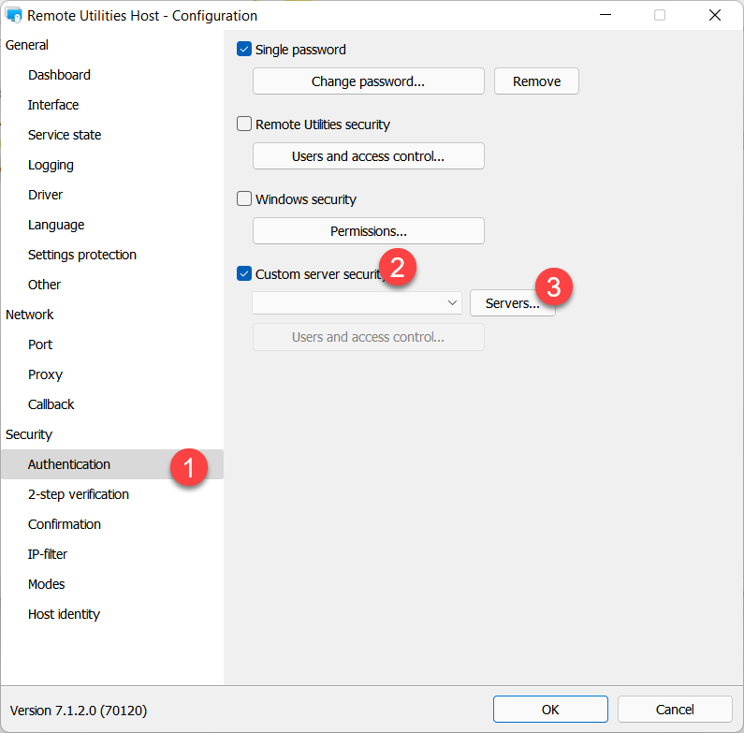The width and height of the screenshot is (744, 733).
Task: Cancel the configuration dialog
Action: click(675, 710)
